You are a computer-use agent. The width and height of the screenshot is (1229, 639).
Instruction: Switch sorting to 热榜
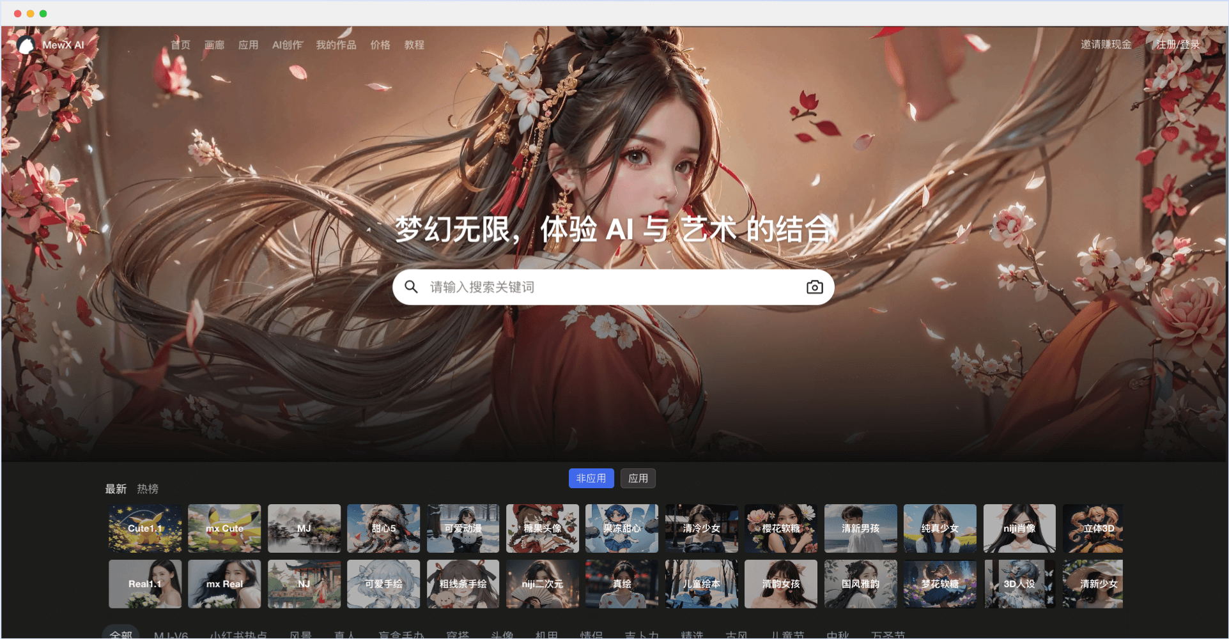(148, 489)
